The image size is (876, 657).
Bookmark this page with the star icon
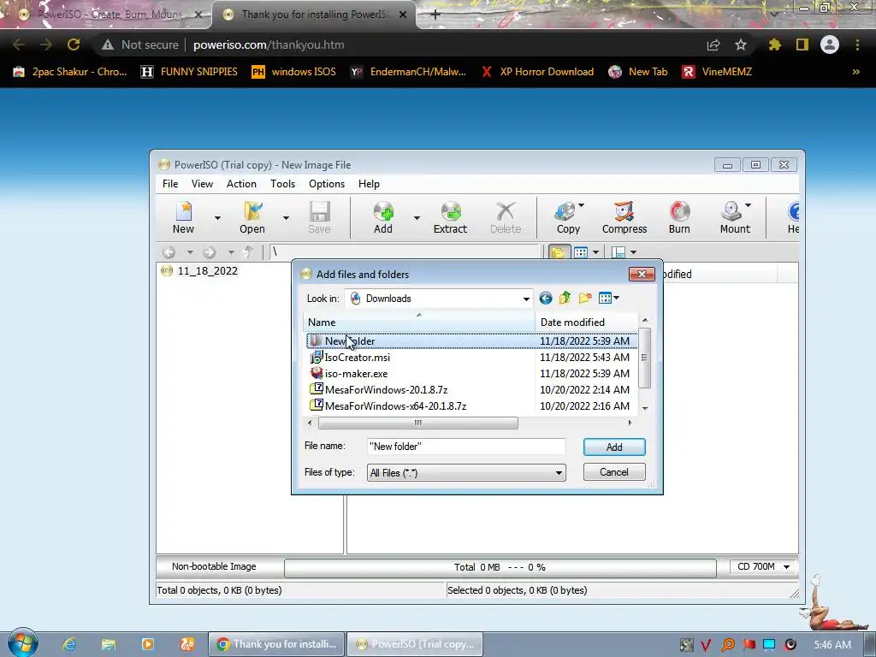point(741,44)
